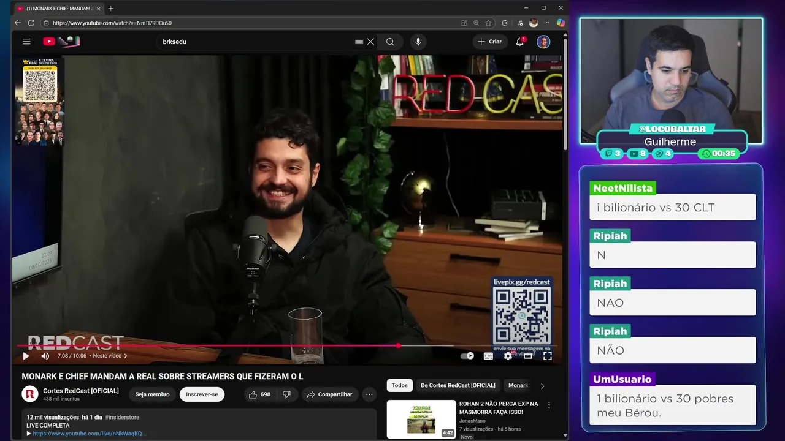Open more actions ellipsis below video
Screen dimensions: 785x441
point(369,394)
